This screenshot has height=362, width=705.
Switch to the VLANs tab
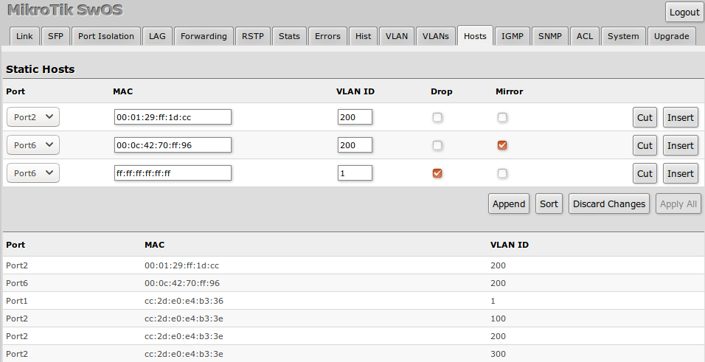[435, 36]
